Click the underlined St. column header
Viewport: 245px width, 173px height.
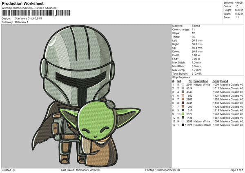point(190,81)
